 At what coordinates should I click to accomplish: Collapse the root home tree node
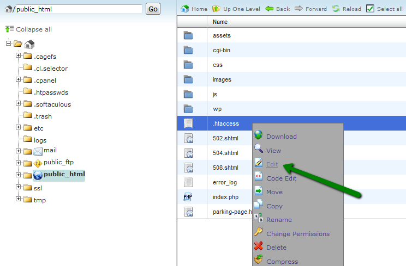(9, 43)
